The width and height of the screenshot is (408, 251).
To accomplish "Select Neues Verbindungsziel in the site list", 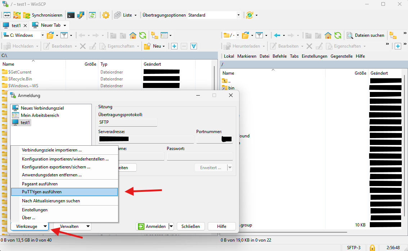I will (42, 108).
